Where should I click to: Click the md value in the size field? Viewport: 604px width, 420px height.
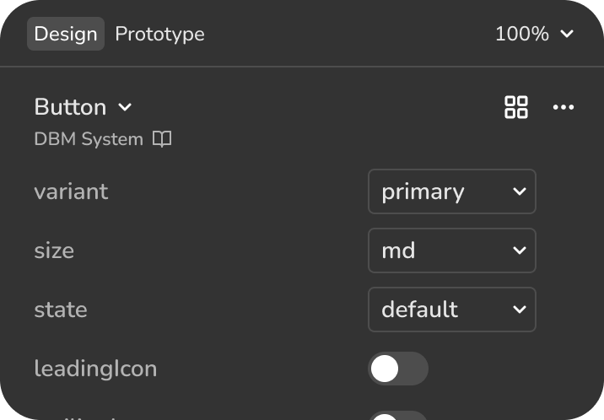pos(398,250)
